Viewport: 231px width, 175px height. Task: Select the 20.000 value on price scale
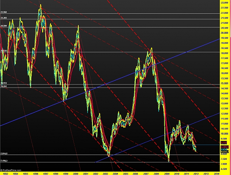225,33
